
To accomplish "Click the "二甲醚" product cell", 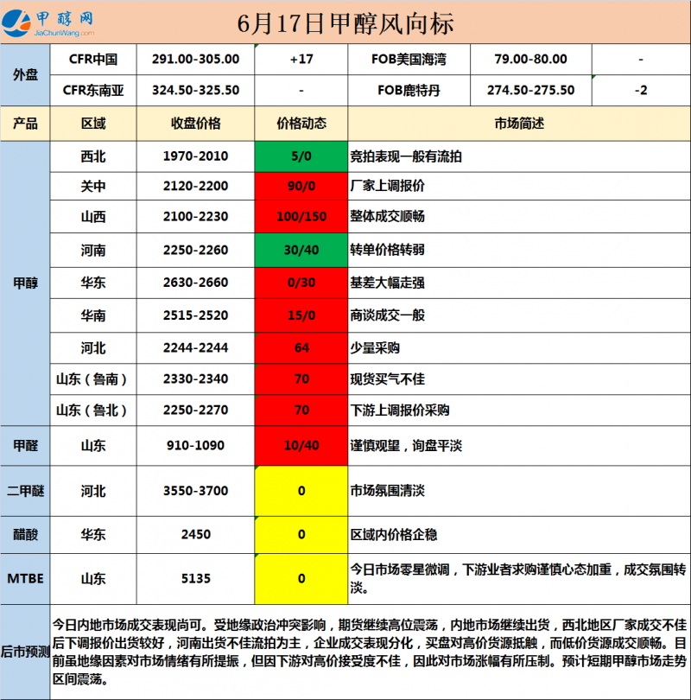I will coord(25,491).
